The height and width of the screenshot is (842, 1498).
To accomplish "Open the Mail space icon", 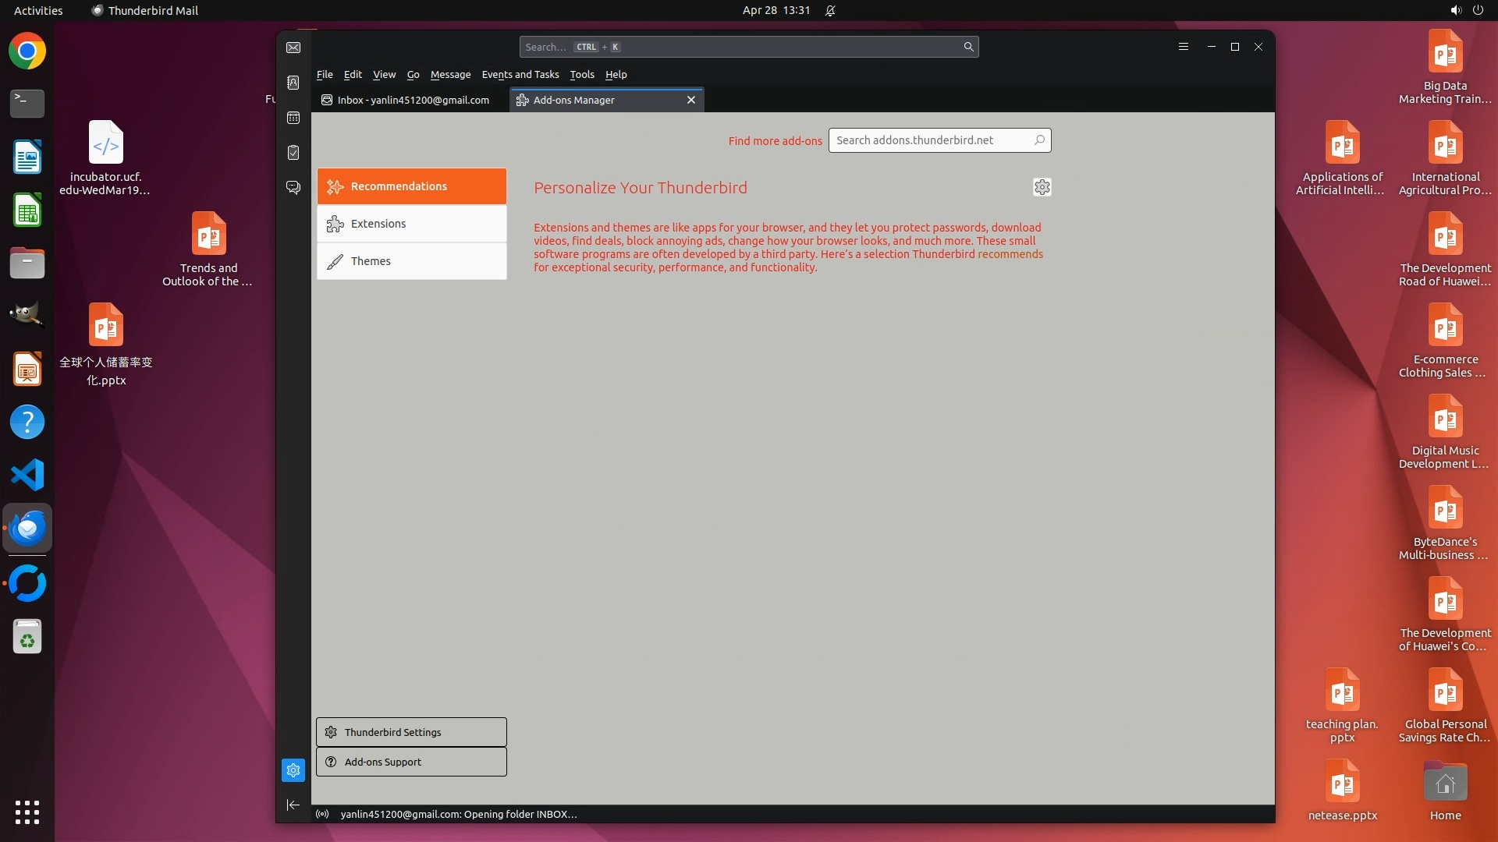I will pyautogui.click(x=293, y=48).
